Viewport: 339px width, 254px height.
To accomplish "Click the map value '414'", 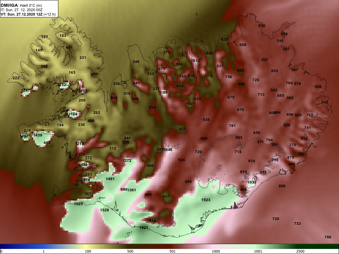I will coord(152,220).
